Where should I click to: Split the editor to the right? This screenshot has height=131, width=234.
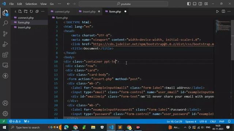223,11
